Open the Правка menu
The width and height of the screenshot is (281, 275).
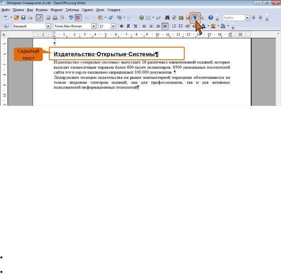pos(18,10)
